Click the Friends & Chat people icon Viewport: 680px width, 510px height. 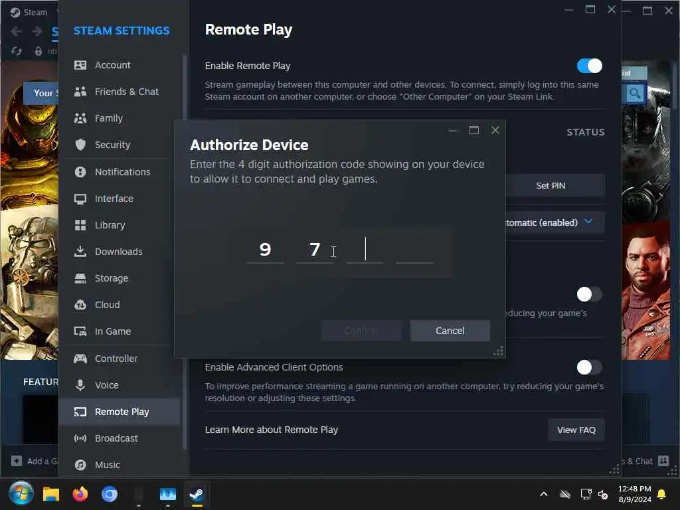click(80, 92)
